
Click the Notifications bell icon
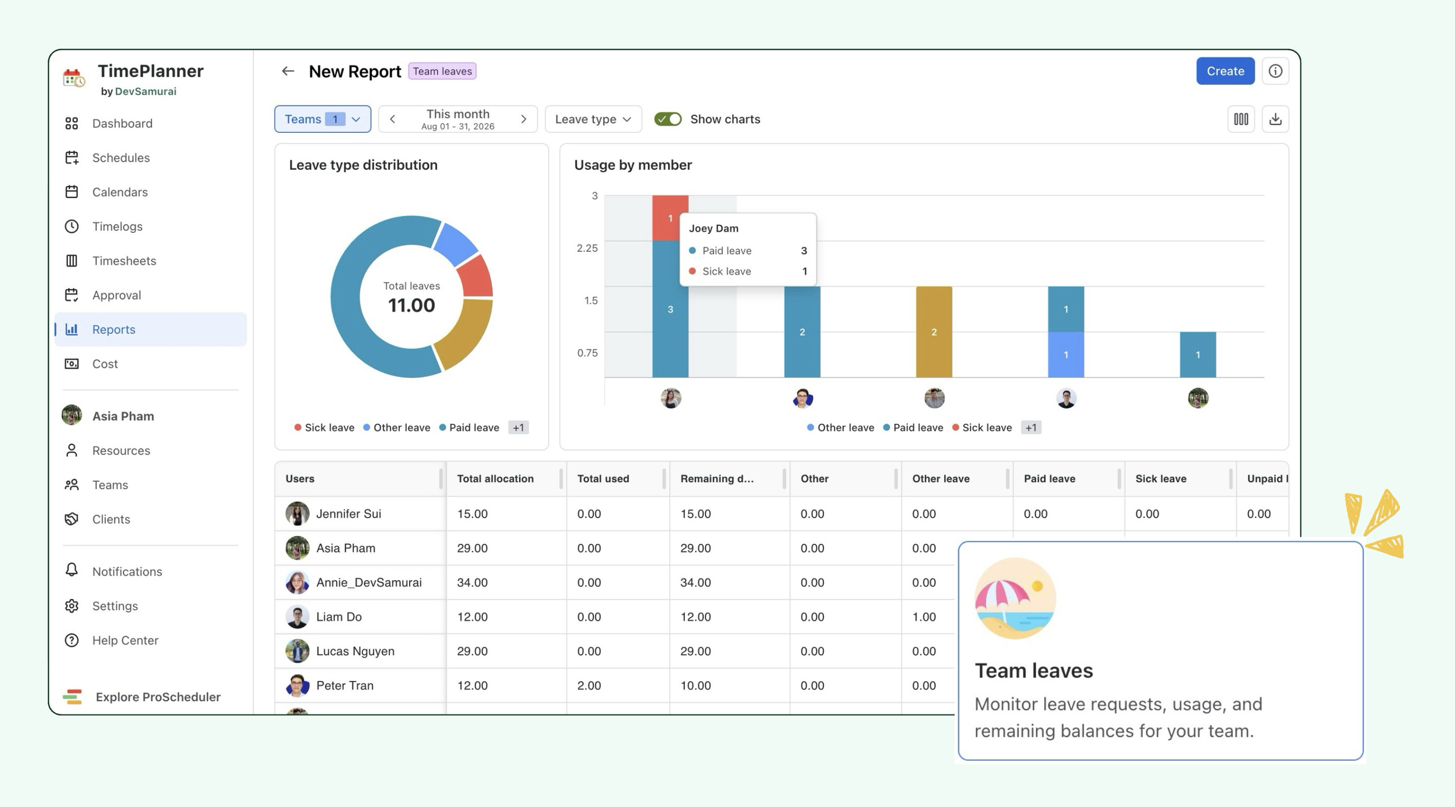pos(72,570)
